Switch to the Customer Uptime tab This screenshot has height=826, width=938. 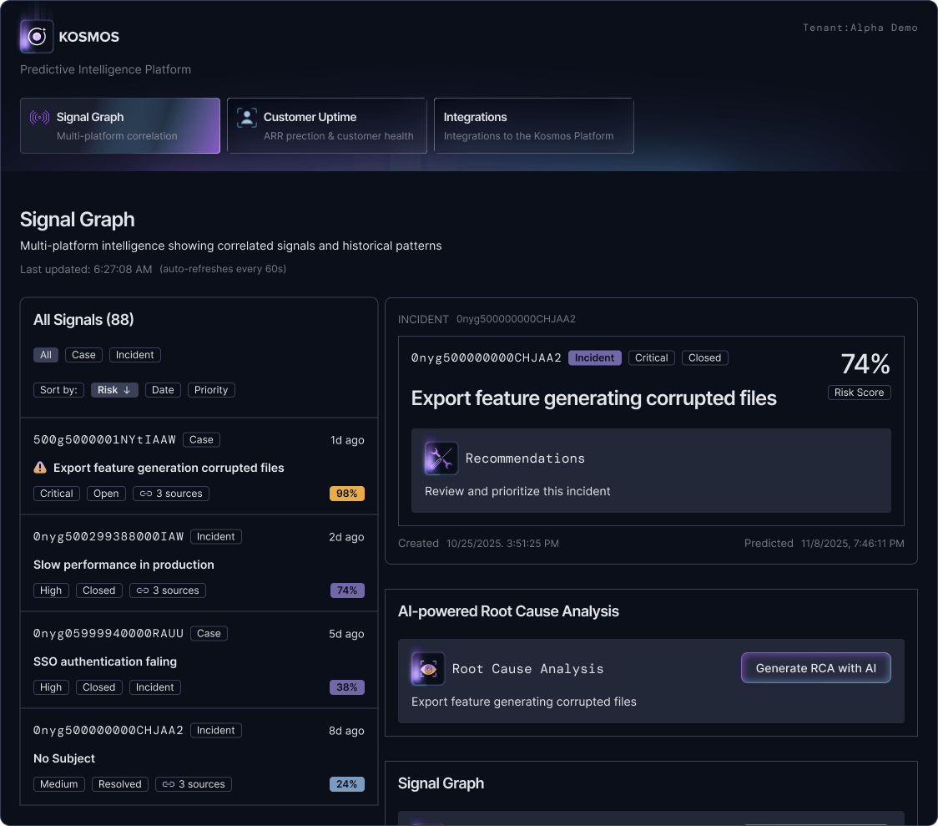327,125
